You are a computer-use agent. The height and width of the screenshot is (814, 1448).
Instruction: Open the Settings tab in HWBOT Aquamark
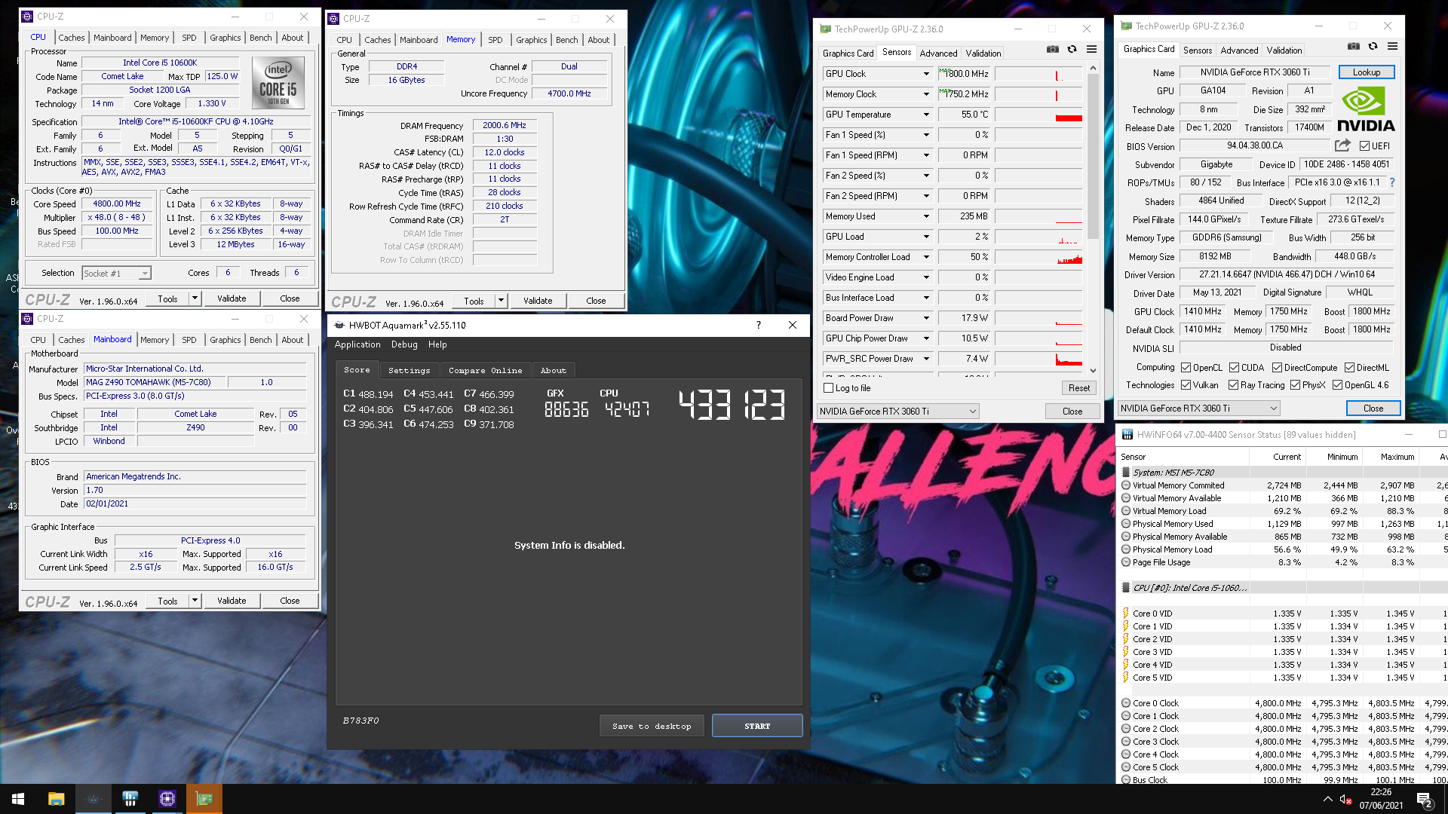[409, 371]
